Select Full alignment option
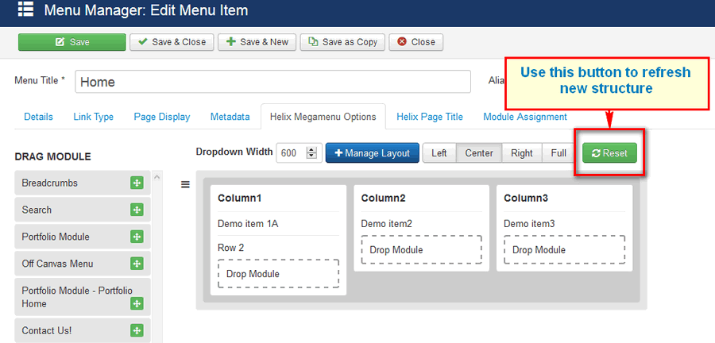 click(x=558, y=153)
